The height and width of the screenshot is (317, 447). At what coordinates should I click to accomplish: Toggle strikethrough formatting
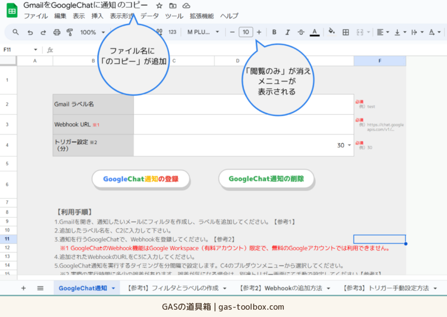pos(301,32)
